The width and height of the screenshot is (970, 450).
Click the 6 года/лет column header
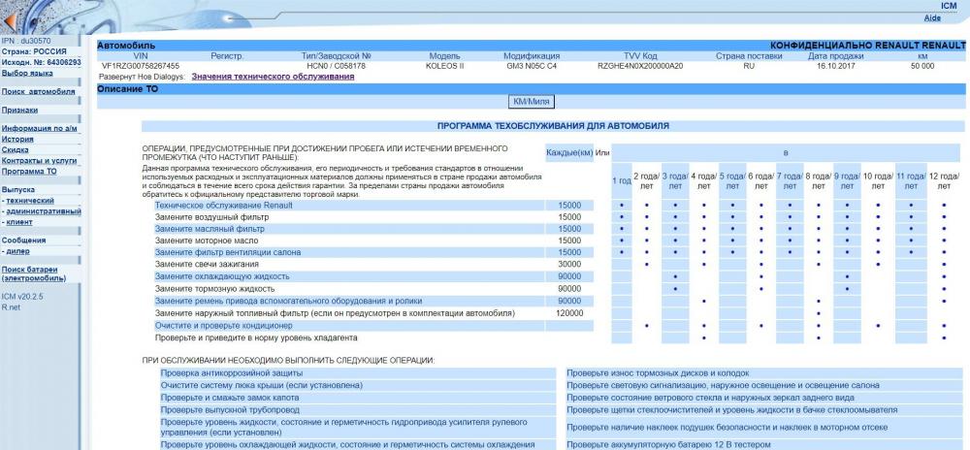coord(760,180)
